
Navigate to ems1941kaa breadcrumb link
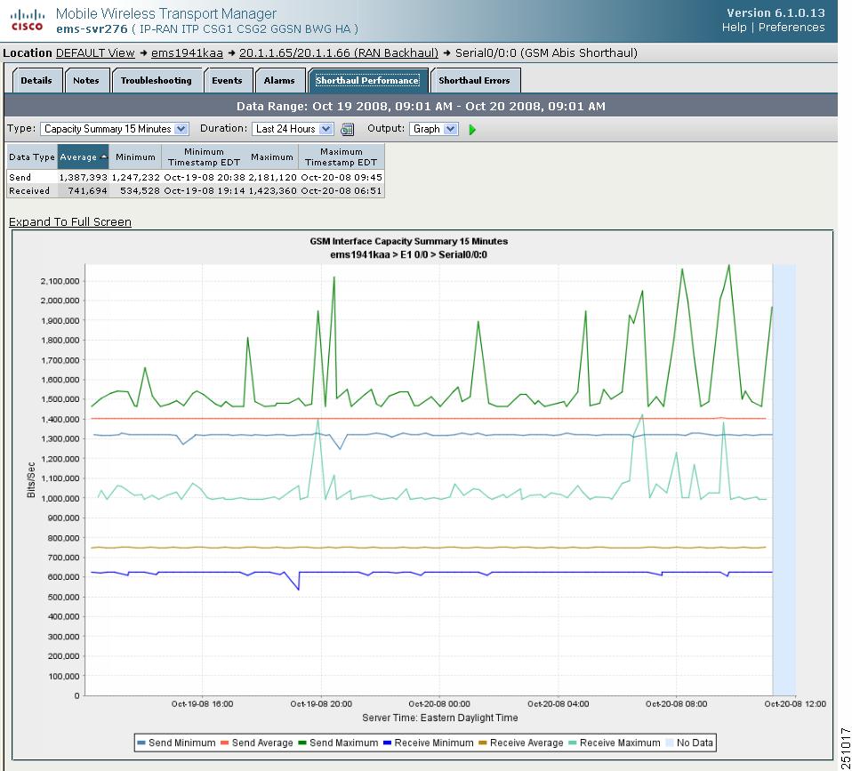[x=187, y=52]
